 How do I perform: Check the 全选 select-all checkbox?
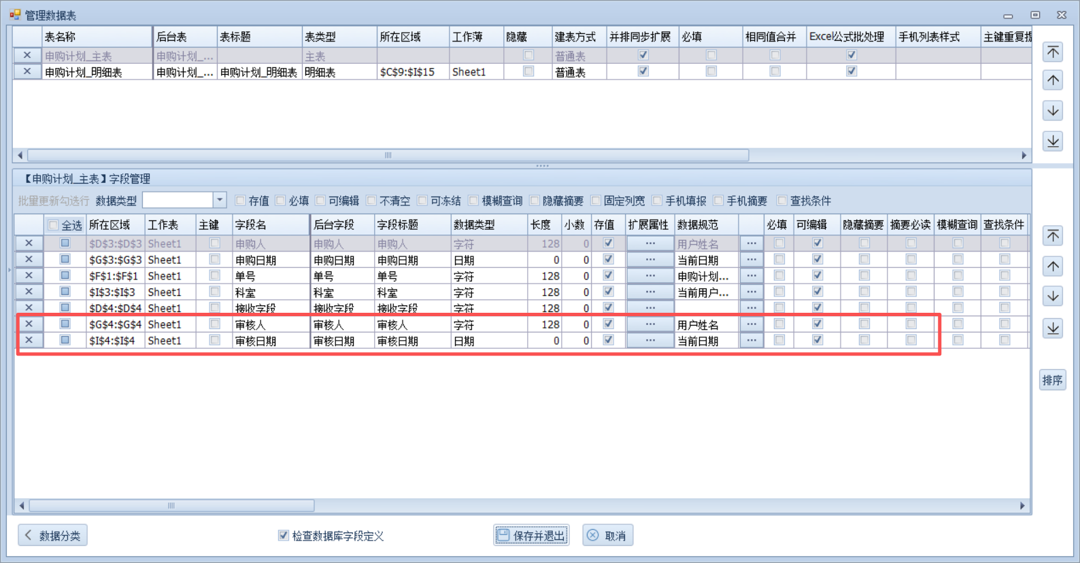tap(53, 225)
